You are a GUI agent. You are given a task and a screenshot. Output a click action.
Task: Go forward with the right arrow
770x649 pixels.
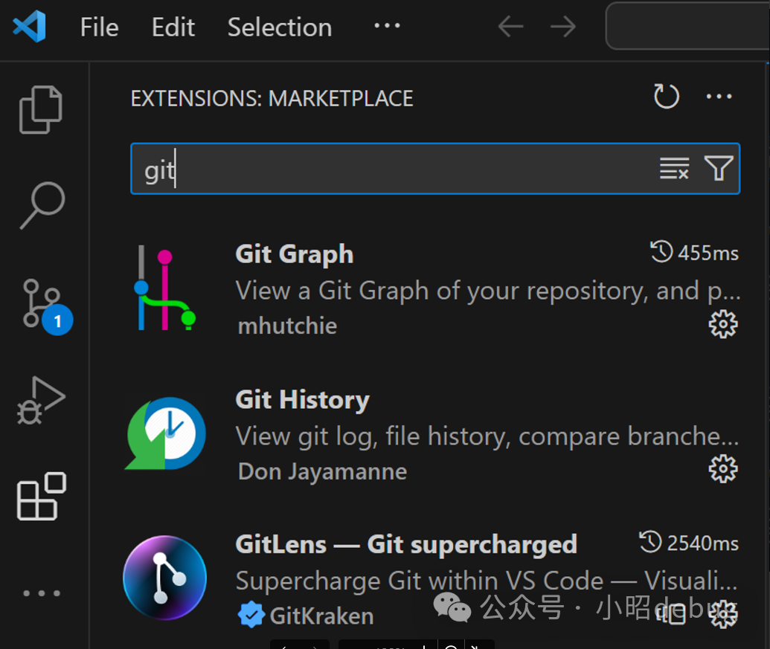(562, 27)
